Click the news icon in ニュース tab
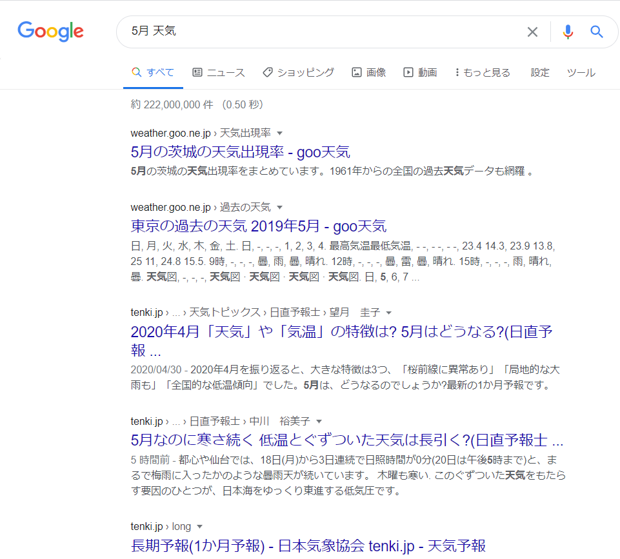Image resolution: width=620 pixels, height=559 pixels. pos(197,72)
